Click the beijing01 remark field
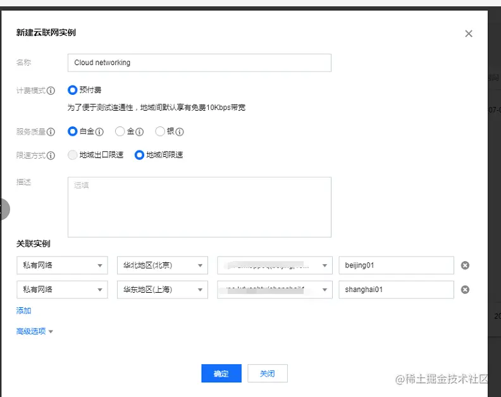The width and height of the screenshot is (501, 397). (x=396, y=265)
